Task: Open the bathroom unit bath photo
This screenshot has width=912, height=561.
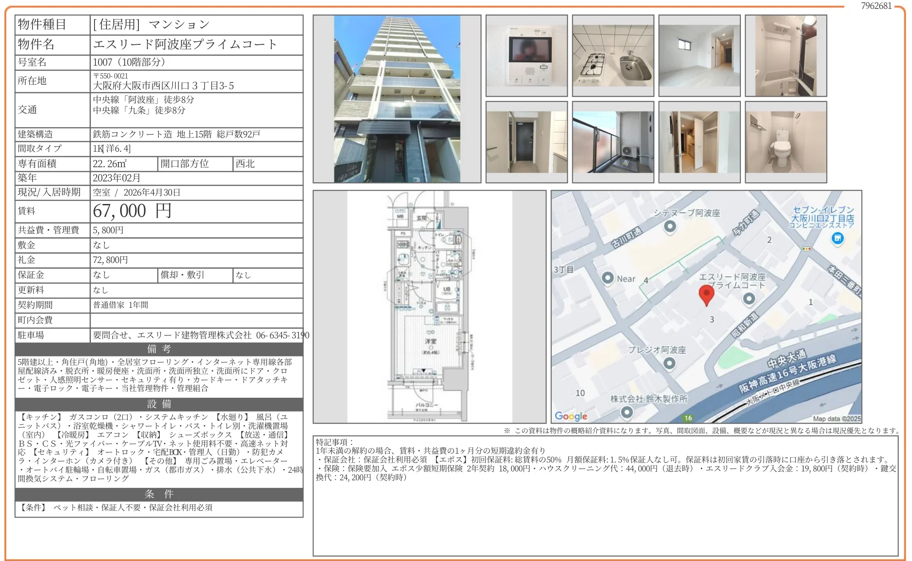Action: 785,55
